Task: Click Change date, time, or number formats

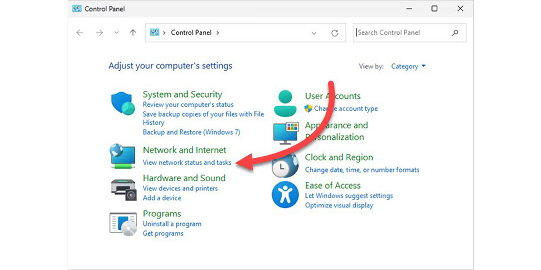Action: coord(362,170)
